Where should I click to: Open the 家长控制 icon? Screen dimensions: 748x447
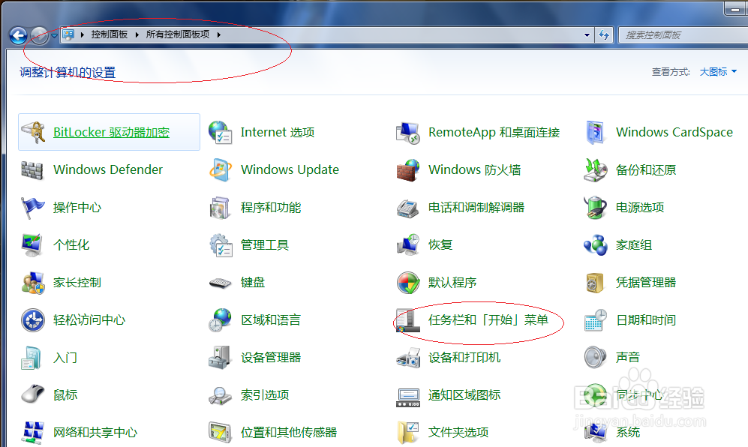tap(32, 283)
